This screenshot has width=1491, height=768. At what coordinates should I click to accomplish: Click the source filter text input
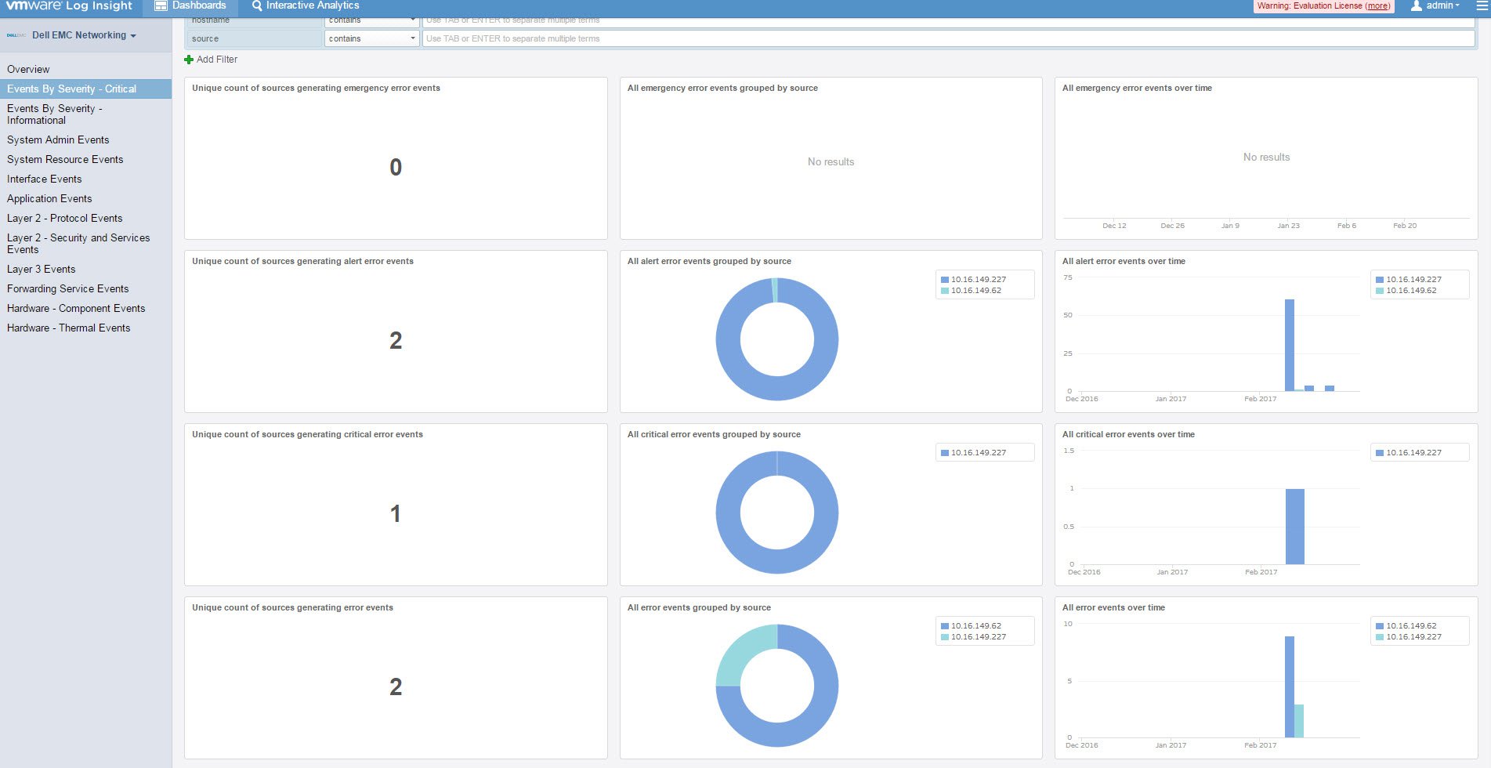(x=627, y=38)
